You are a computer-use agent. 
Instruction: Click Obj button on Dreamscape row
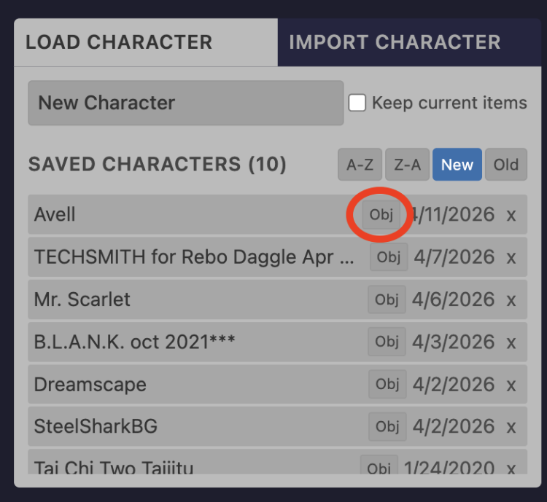tap(387, 384)
